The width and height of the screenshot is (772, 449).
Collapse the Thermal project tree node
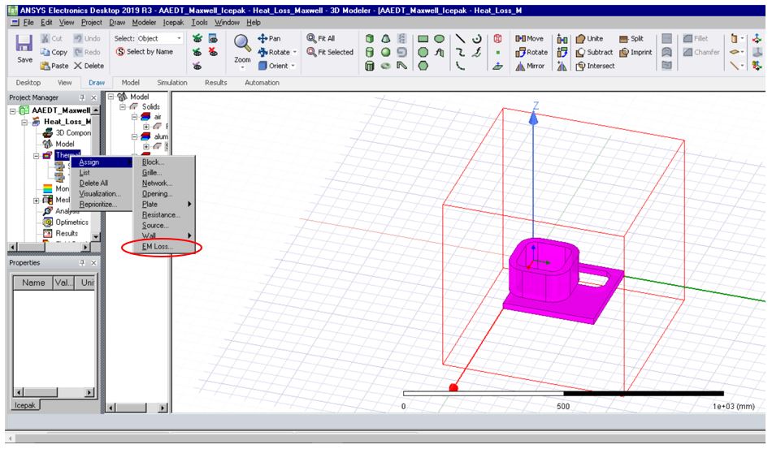[x=37, y=155]
